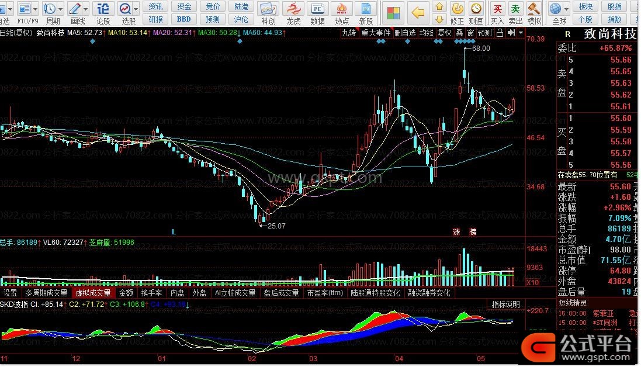Open the F10/F9 company info icon

click(25, 8)
